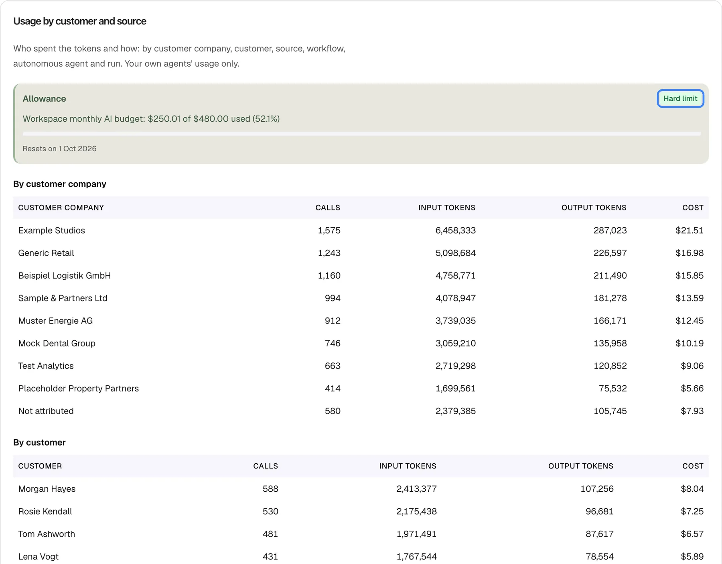
Task: Click the $8.04 cost for Morgan Hayes
Action: click(x=692, y=489)
